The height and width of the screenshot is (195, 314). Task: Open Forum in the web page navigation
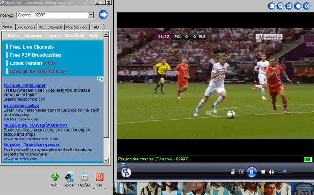[53, 35]
